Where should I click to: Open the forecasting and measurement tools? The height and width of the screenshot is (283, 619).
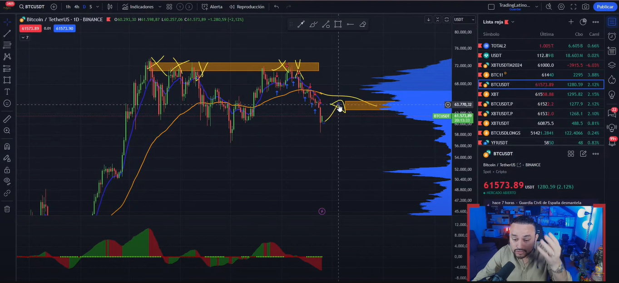7,69
